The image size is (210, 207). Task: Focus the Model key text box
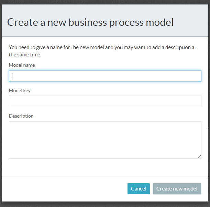click(105, 101)
